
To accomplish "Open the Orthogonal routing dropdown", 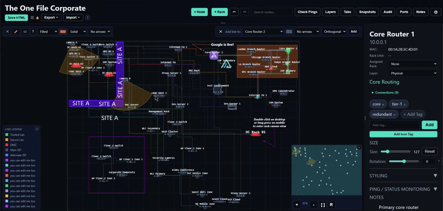I will [334, 31].
